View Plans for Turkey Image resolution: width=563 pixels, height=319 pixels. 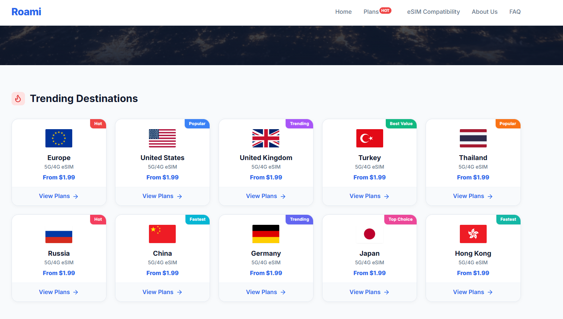pos(369,196)
